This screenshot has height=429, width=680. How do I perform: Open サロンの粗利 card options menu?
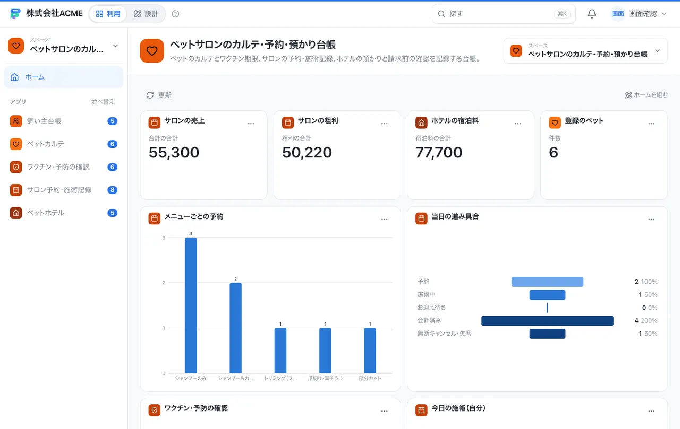click(385, 124)
